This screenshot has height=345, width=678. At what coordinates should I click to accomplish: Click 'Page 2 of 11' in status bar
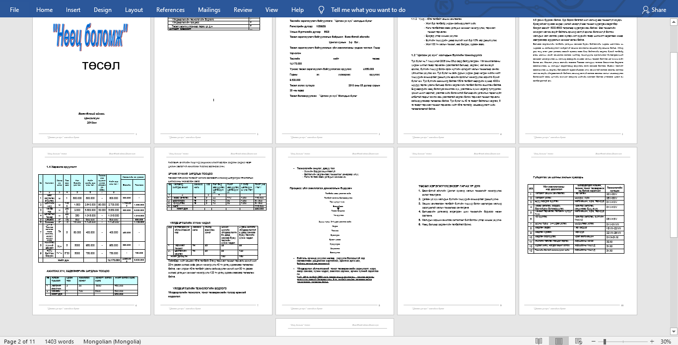(x=19, y=341)
